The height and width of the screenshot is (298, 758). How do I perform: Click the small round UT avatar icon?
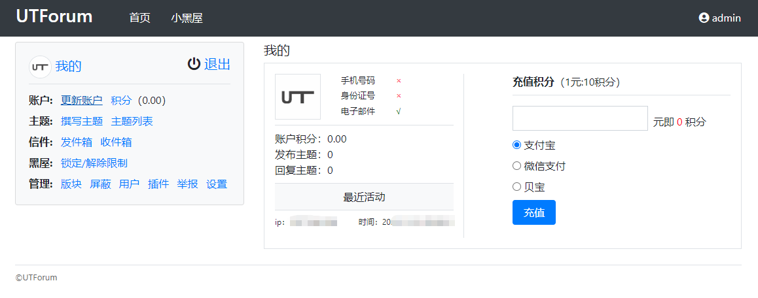[40, 67]
